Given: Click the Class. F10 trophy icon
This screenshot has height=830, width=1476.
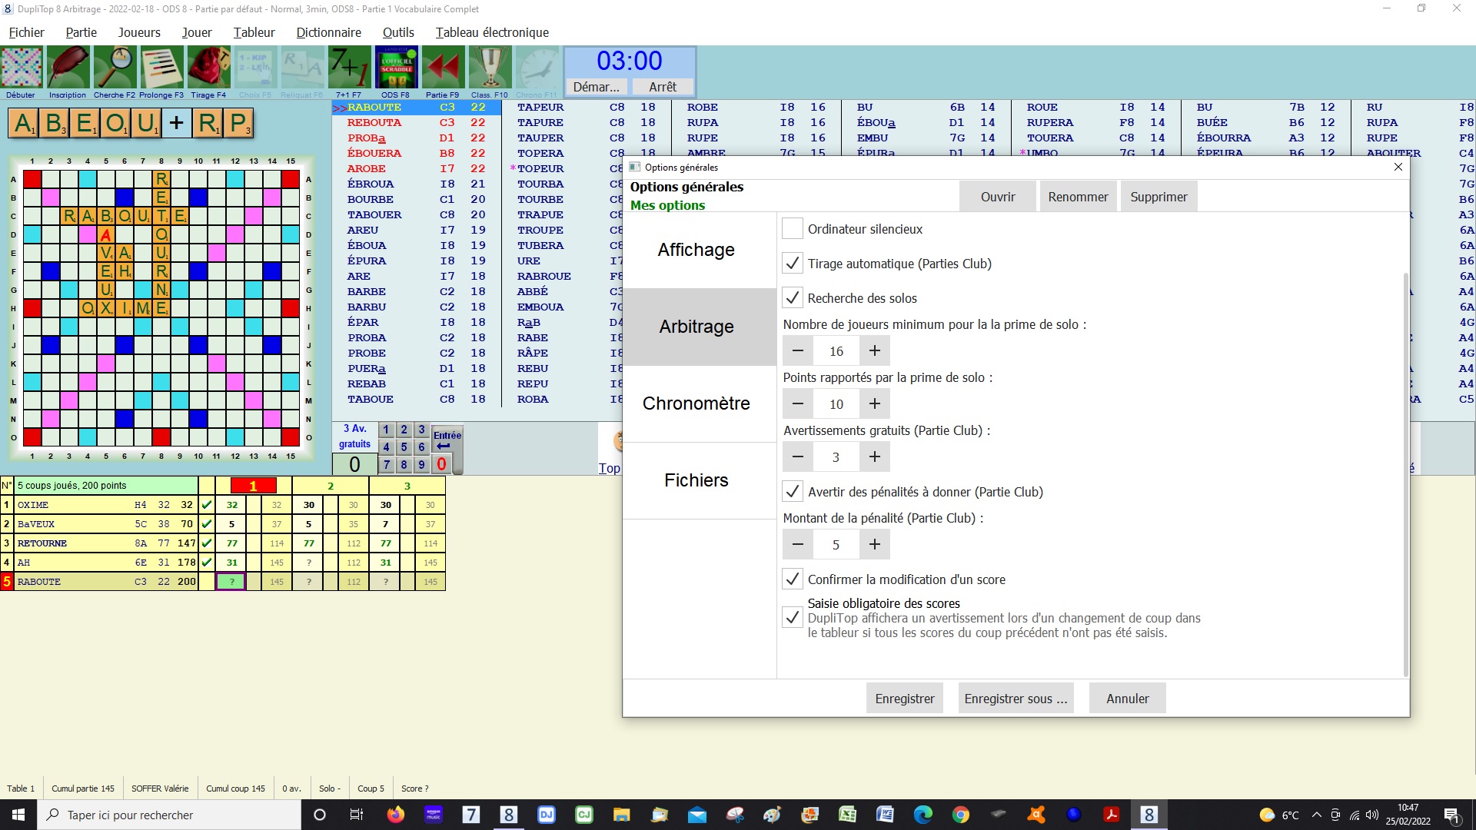Looking at the screenshot, I should tap(490, 68).
